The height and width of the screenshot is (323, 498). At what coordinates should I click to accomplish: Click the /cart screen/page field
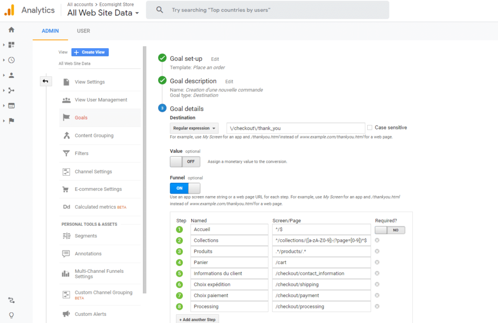pyautogui.click(x=321, y=262)
